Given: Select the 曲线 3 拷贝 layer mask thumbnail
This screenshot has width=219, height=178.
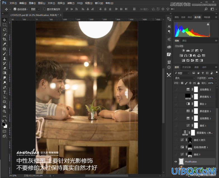Looking at the screenshot, I should 190,140.
